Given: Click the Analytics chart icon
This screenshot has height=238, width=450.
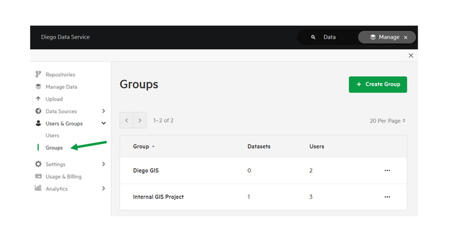Looking at the screenshot, I should (x=38, y=188).
